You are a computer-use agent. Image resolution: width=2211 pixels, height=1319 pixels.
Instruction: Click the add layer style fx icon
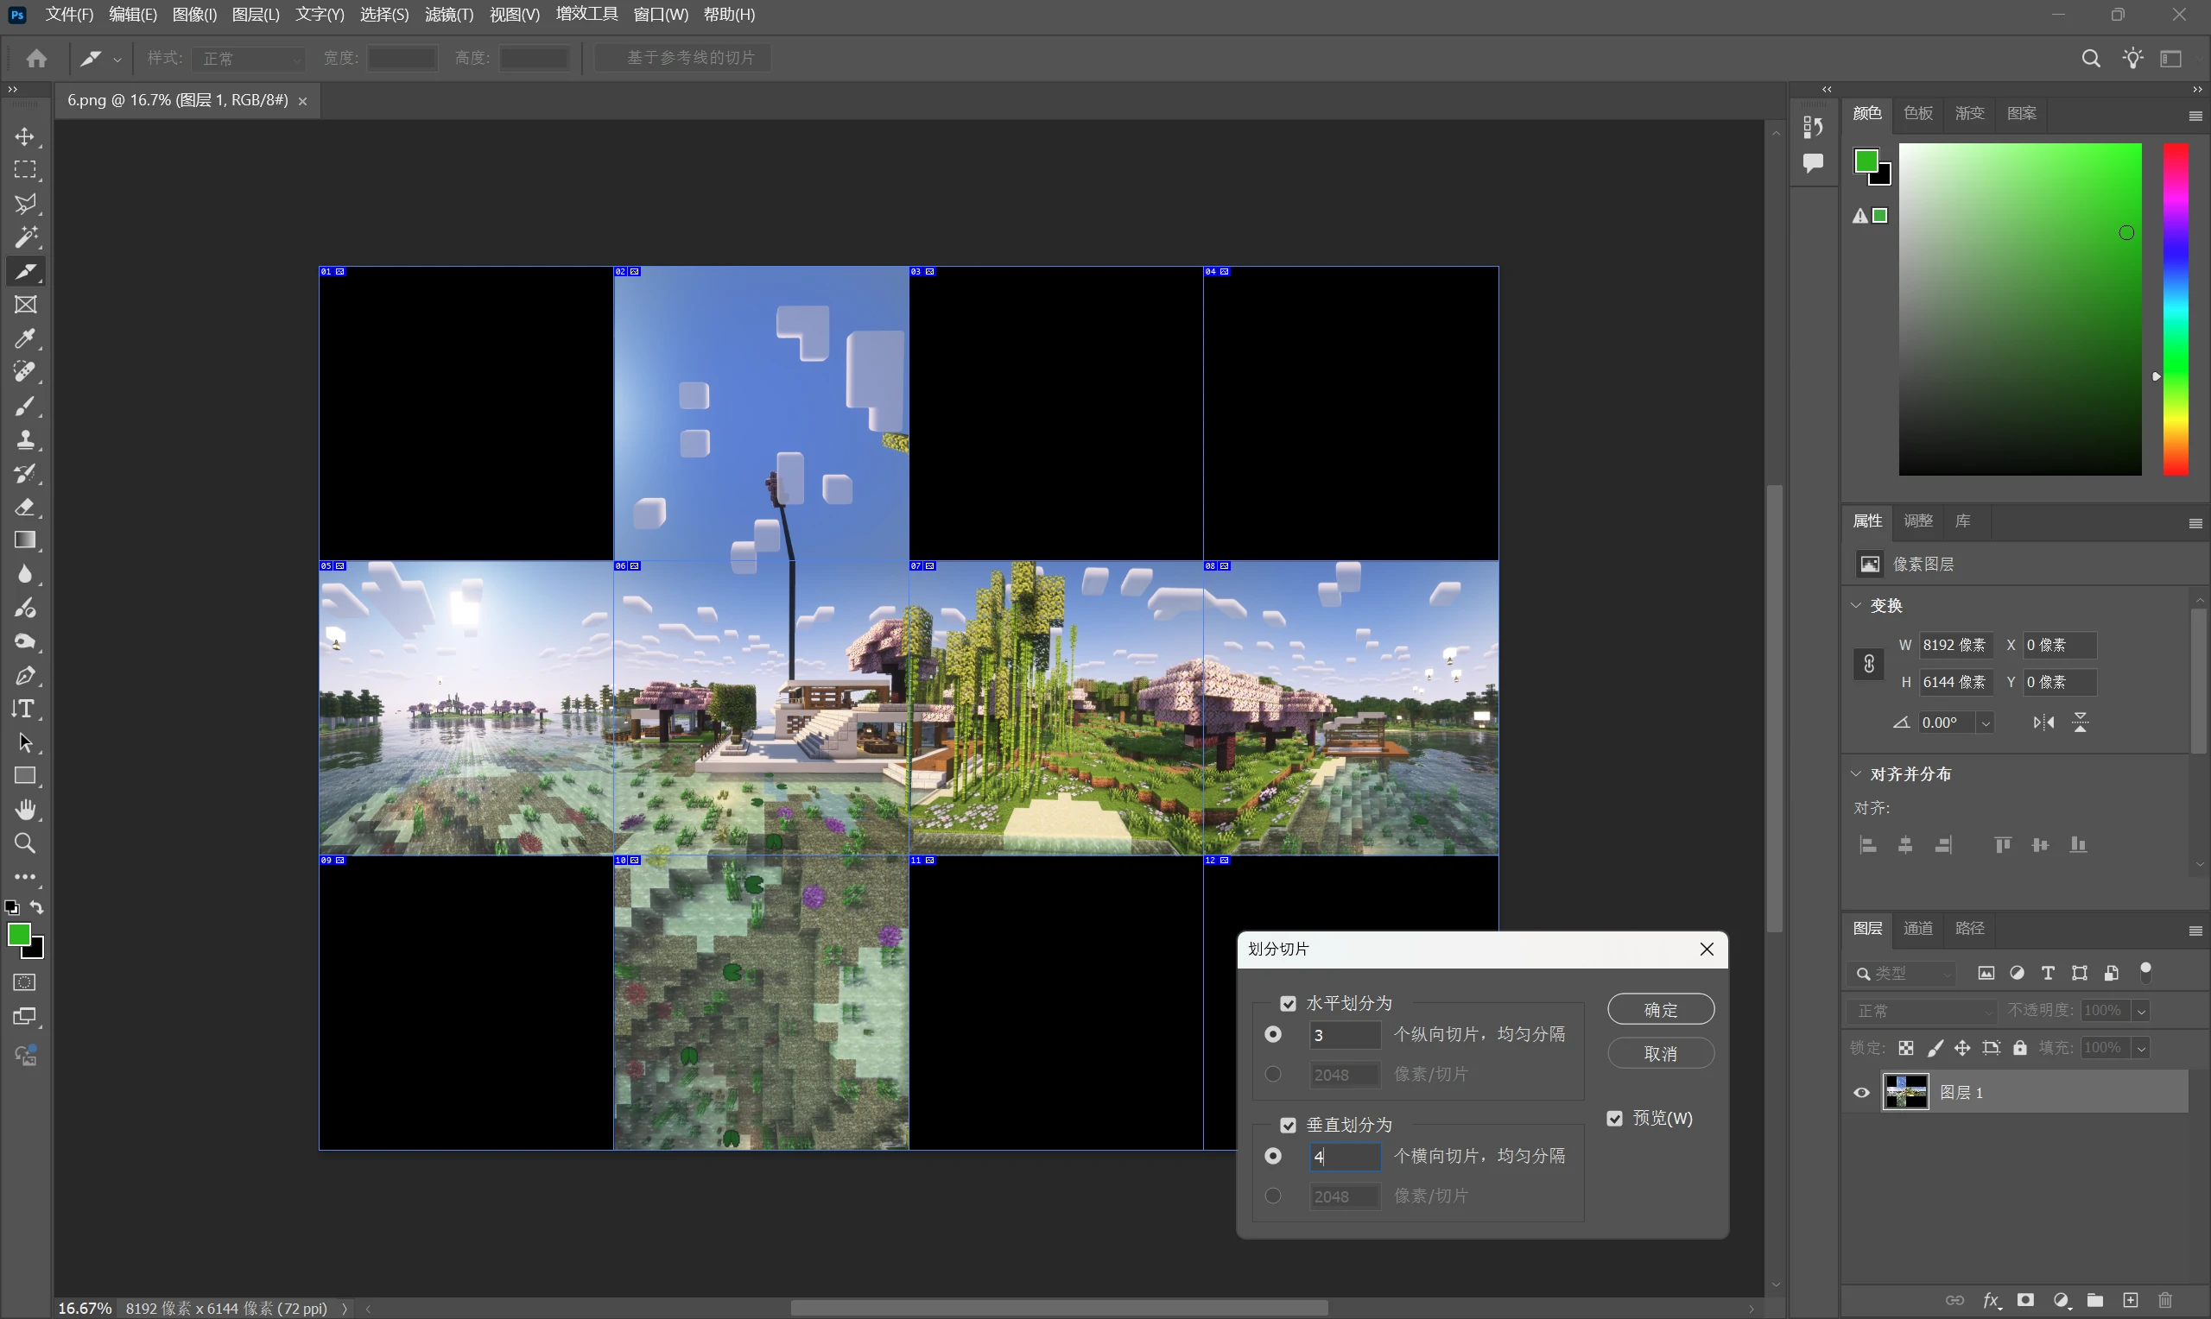(x=1992, y=1300)
